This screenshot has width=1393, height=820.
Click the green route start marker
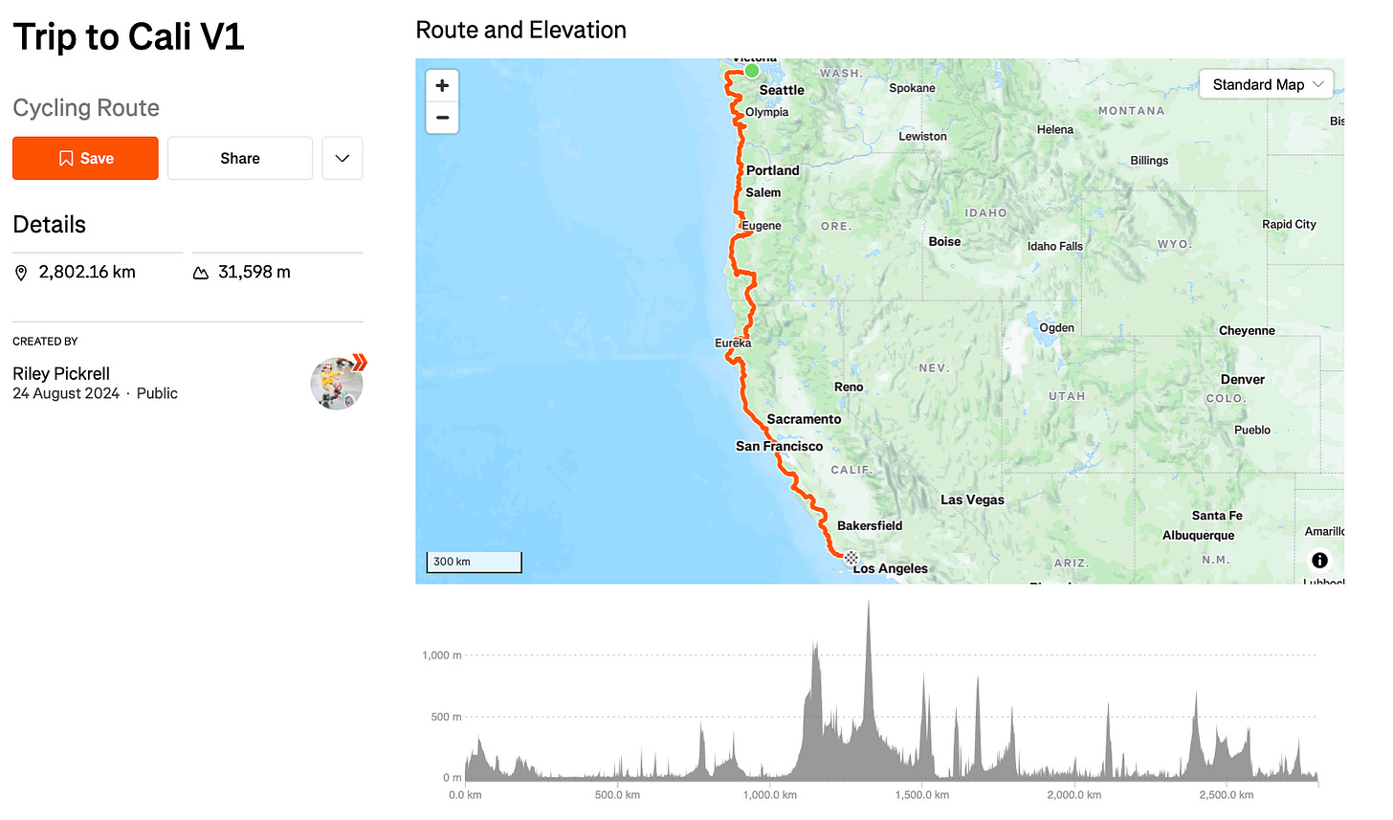click(x=752, y=70)
